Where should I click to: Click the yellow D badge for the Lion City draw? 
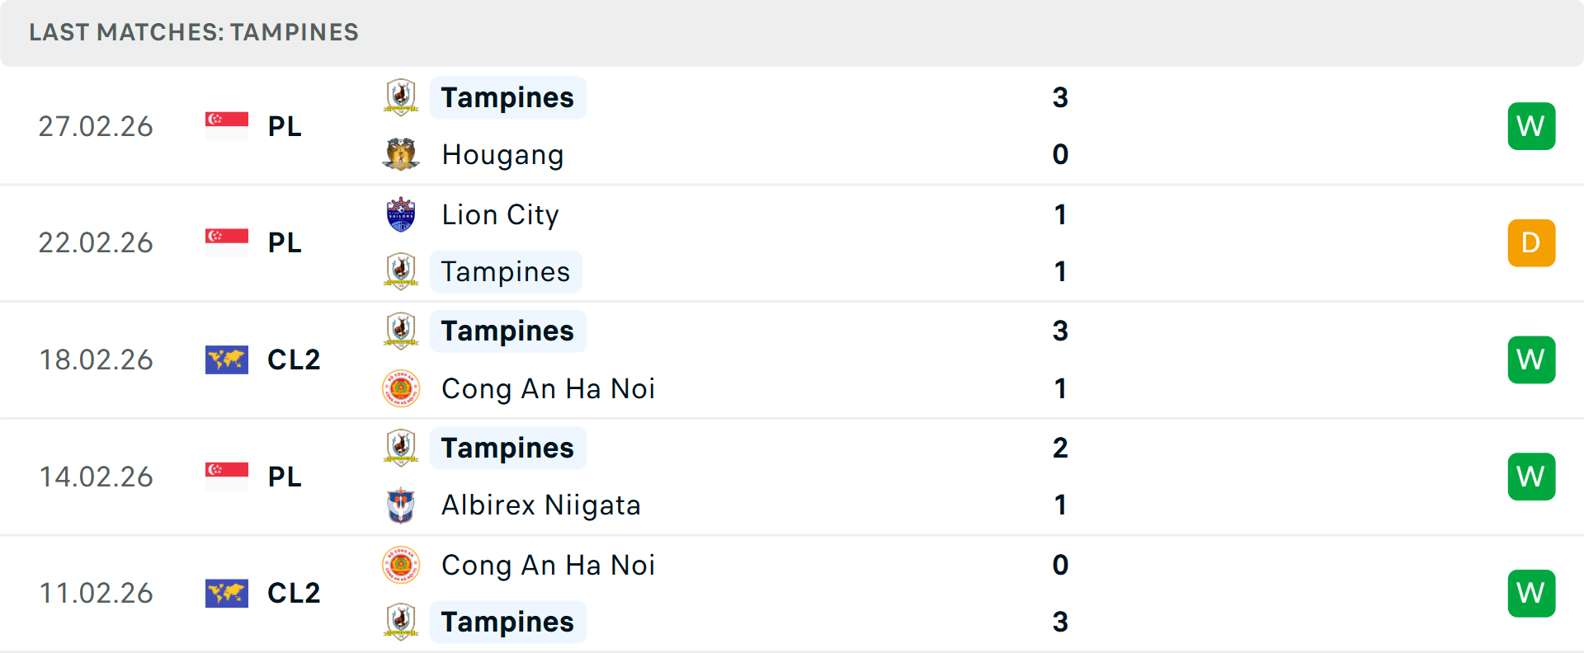1531,242
